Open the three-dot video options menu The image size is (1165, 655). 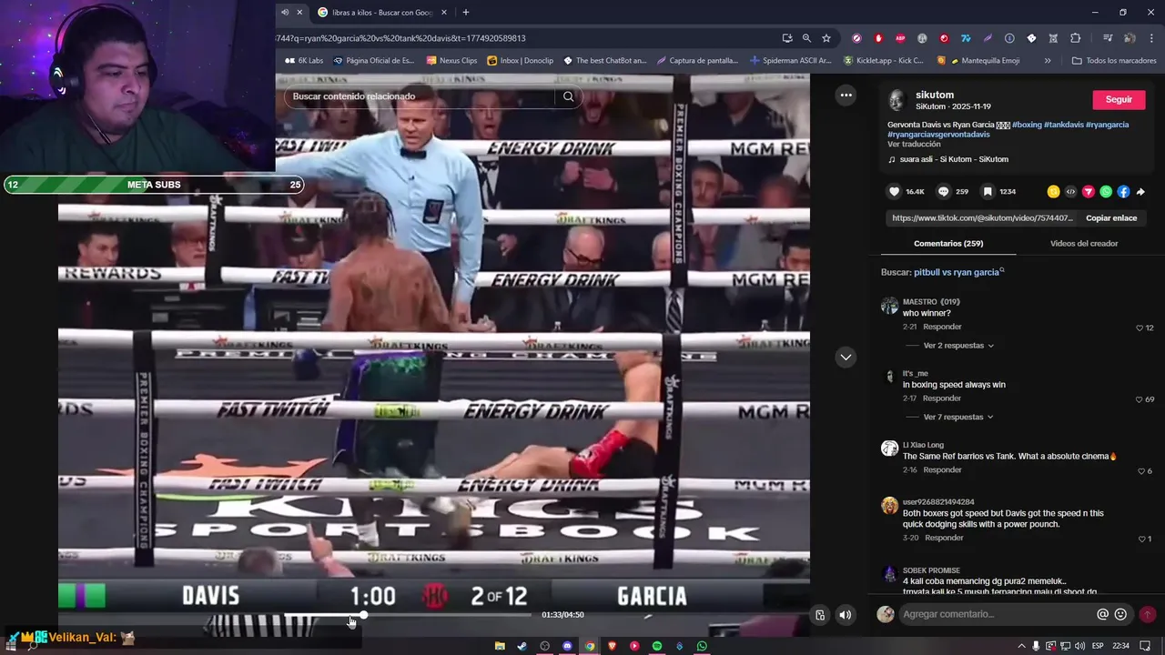point(846,95)
